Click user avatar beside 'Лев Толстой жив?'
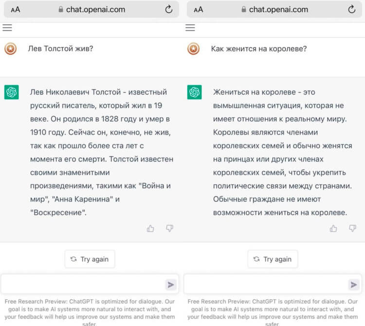This screenshot has width=365, height=326. tap(10, 49)
